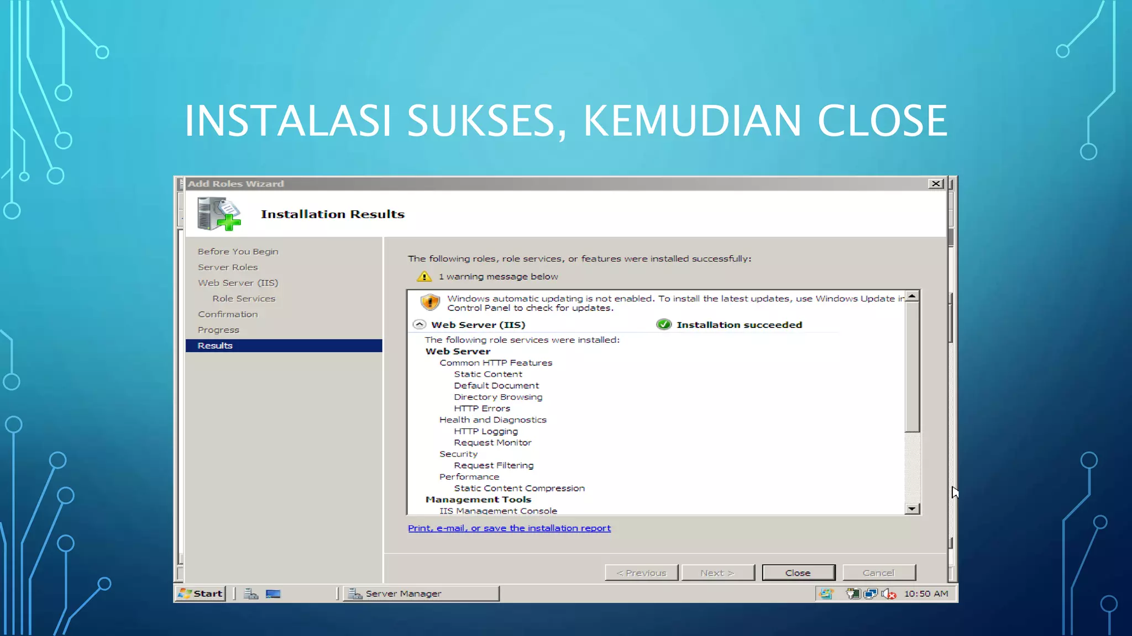Click the muted volume tray icon
This screenshot has height=636, width=1132.
888,593
